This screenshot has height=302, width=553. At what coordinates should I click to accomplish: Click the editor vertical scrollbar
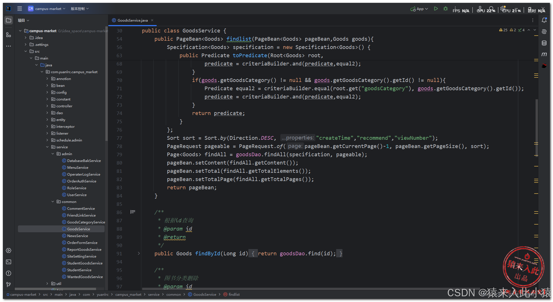tap(536, 128)
